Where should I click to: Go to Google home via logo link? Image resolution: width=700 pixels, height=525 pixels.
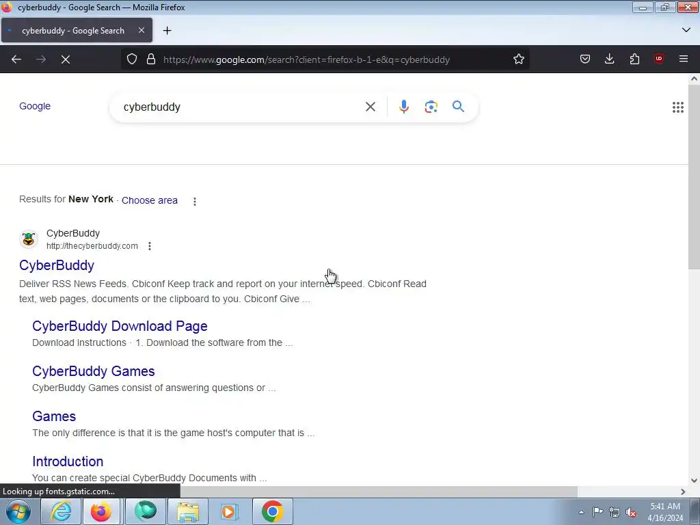click(x=35, y=106)
